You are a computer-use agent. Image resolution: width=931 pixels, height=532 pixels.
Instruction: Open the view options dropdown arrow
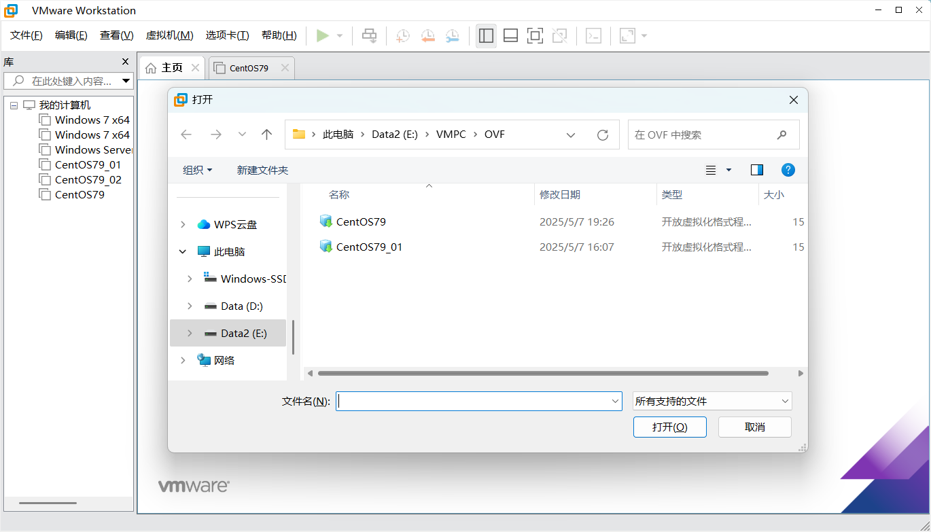click(x=728, y=170)
